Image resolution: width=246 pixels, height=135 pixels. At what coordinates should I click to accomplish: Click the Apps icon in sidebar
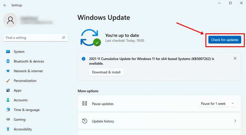click(8, 91)
